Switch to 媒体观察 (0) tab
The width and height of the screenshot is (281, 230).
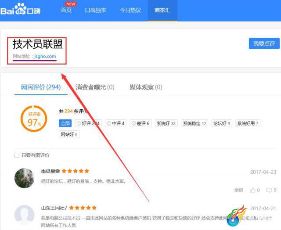(146, 87)
